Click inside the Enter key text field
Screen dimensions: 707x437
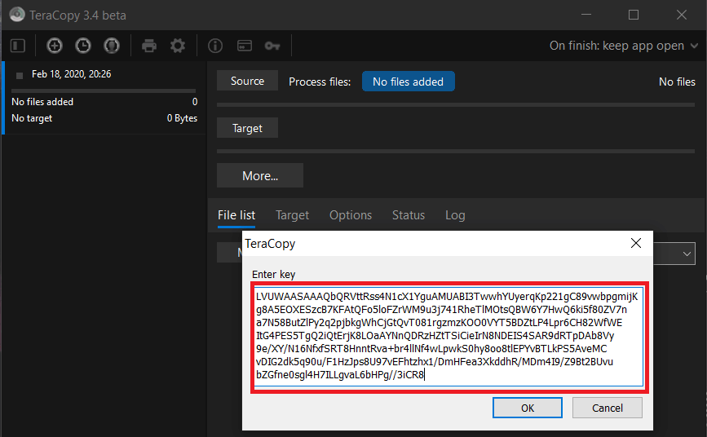tap(449, 337)
